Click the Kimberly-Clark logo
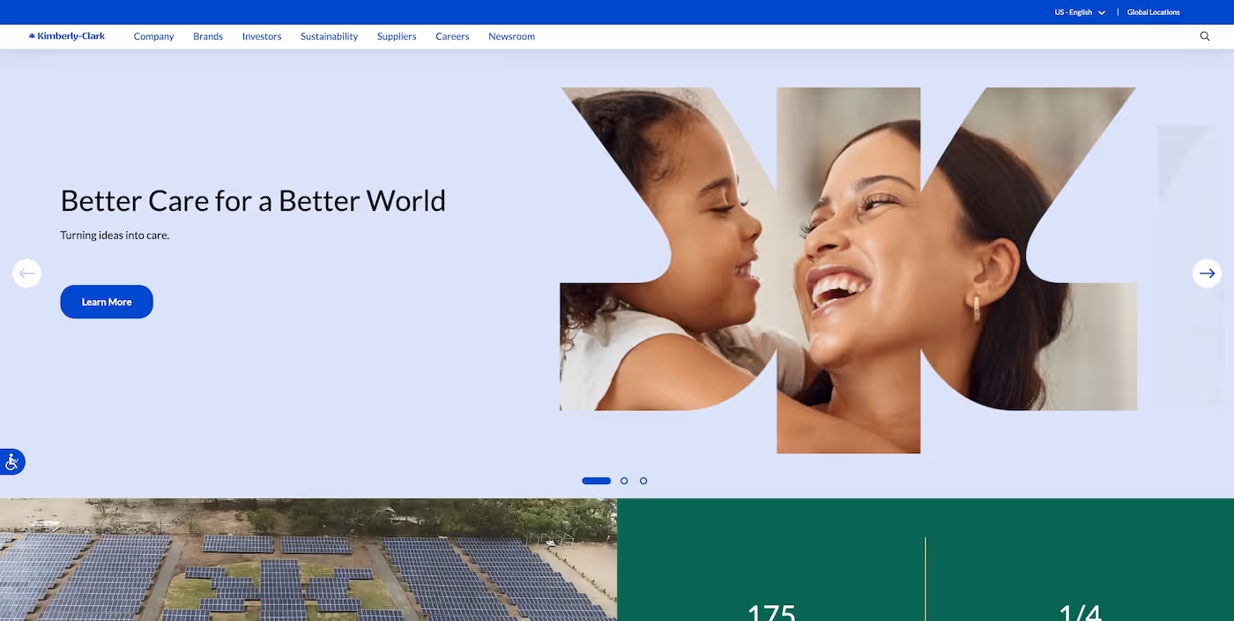Image resolution: width=1234 pixels, height=621 pixels. (67, 36)
